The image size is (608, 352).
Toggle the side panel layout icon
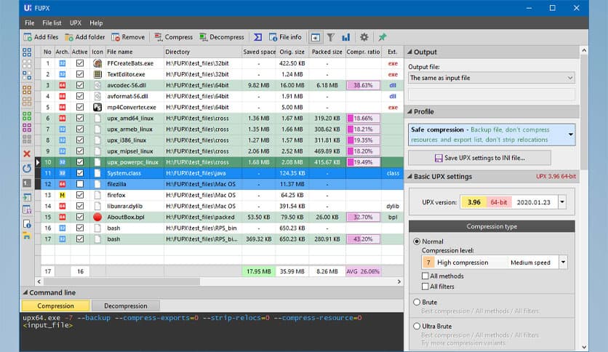click(316, 37)
